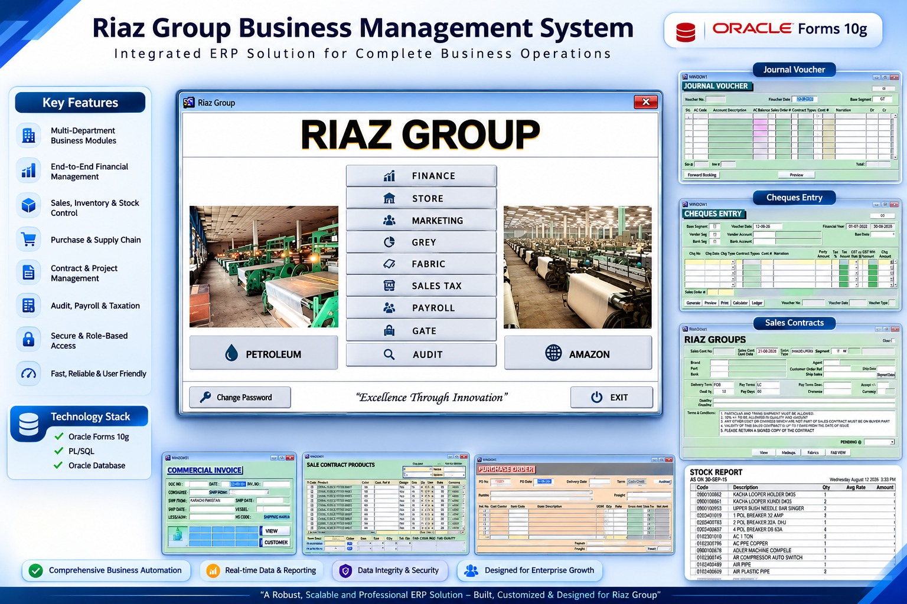This screenshot has width=907, height=604.
Task: Click the Sales Contracts label tab
Action: point(794,323)
